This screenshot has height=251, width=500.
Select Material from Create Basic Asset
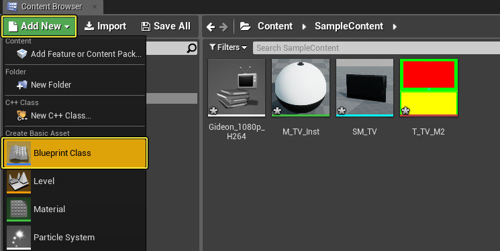pyautogui.click(x=75, y=210)
